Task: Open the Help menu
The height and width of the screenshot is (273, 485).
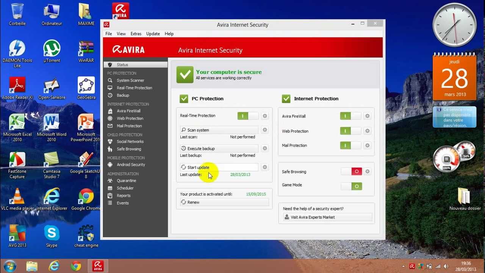Action: click(x=169, y=34)
